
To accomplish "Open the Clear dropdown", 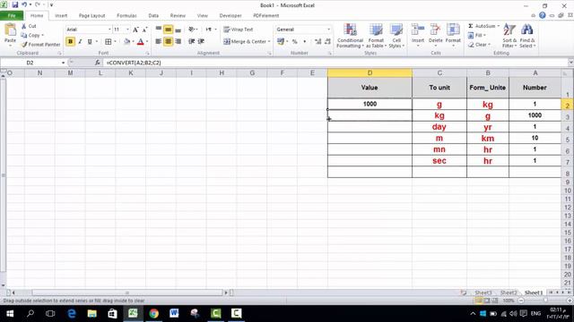I will (479, 45).
